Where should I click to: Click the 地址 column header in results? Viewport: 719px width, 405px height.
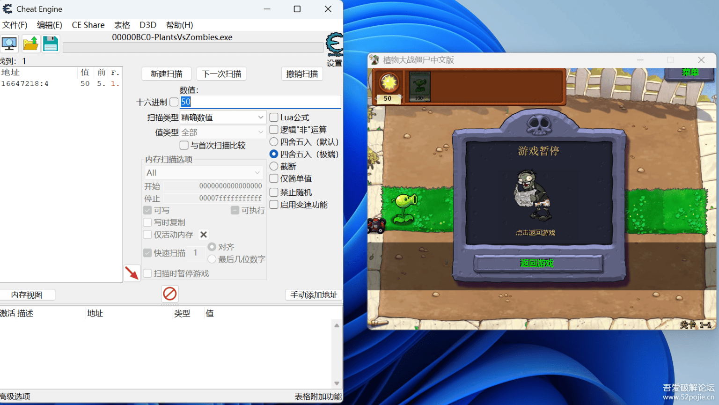(10, 73)
